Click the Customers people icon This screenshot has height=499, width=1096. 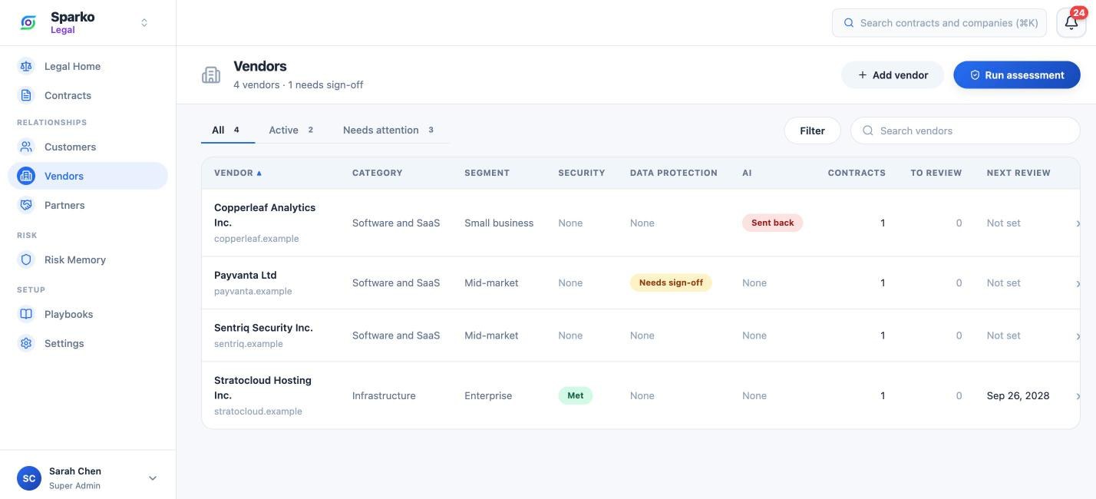click(26, 147)
